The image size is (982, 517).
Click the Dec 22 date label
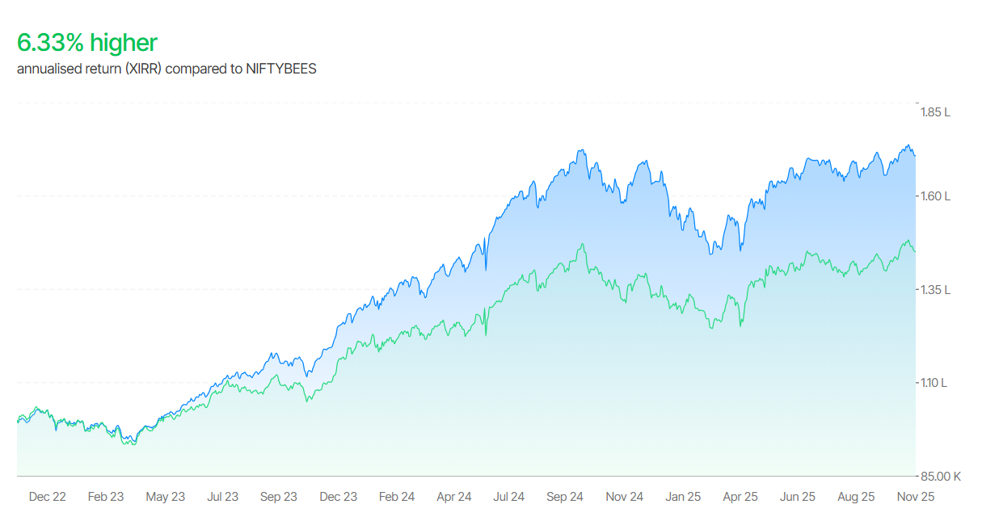[47, 497]
